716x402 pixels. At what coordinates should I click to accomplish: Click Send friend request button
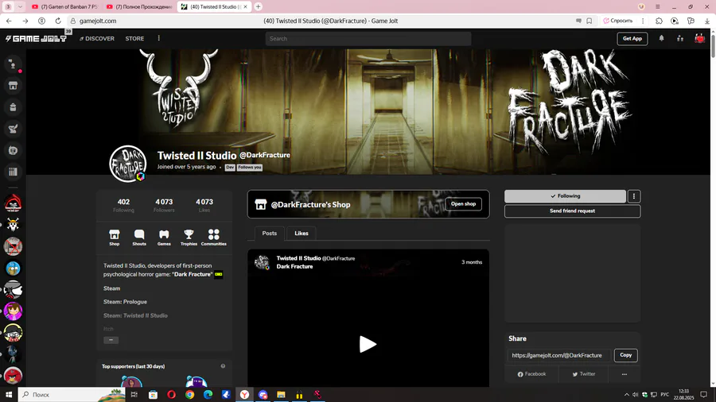coord(572,211)
